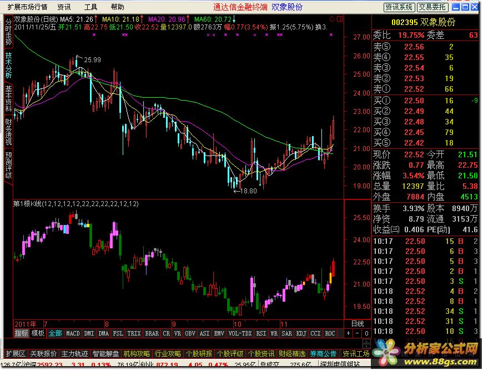The height and width of the screenshot is (370, 483).
Task: Open the 工具 menu
Action: (90, 7)
